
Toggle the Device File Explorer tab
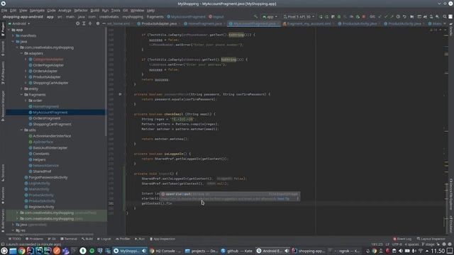click(451, 193)
